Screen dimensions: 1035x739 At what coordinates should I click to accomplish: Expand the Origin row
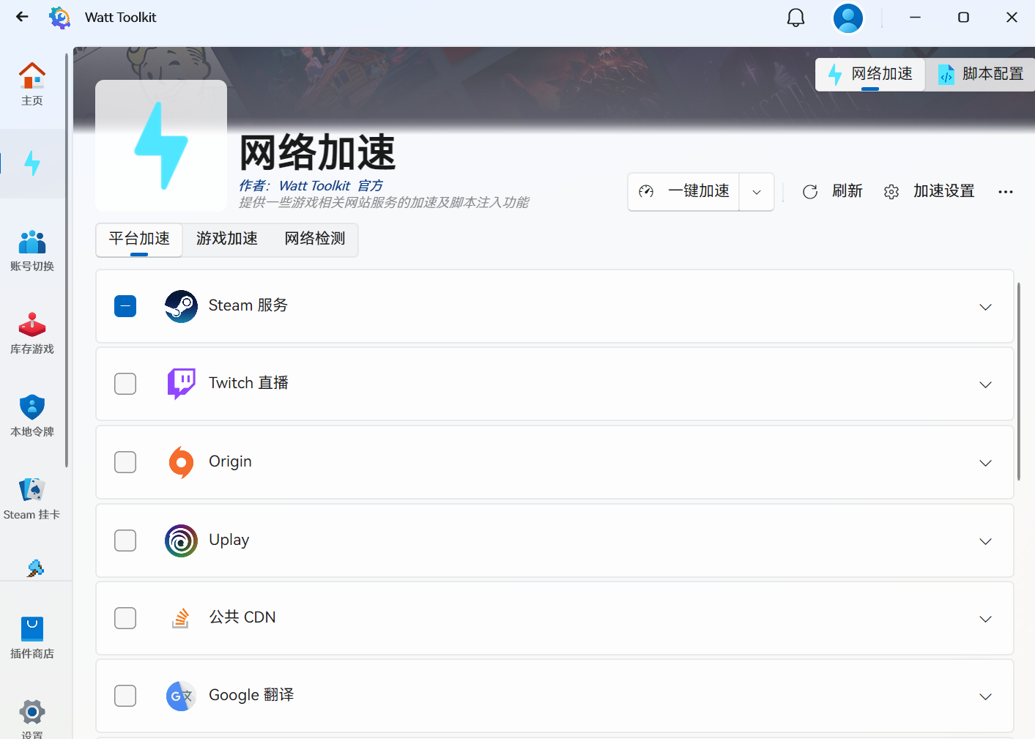pyautogui.click(x=985, y=463)
